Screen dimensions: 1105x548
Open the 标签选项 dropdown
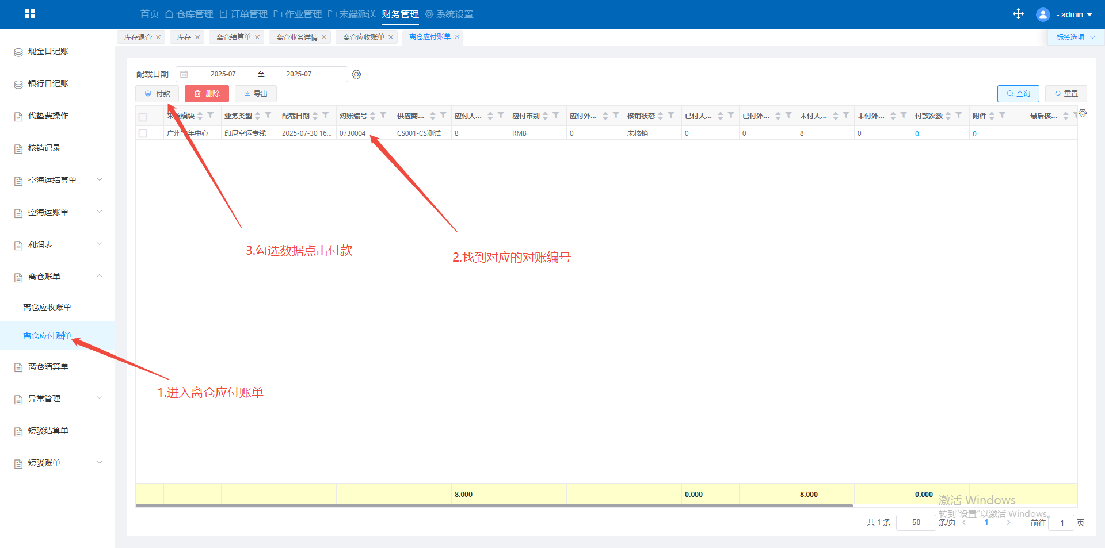coord(1074,37)
